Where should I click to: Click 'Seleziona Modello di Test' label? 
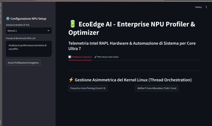18,25
